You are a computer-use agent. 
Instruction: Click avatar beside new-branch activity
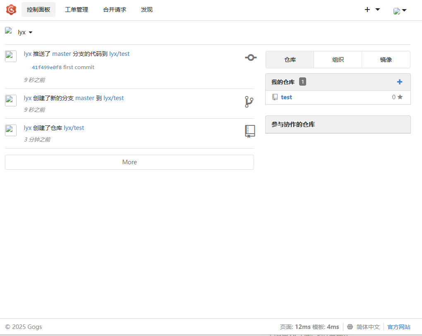[11, 101]
